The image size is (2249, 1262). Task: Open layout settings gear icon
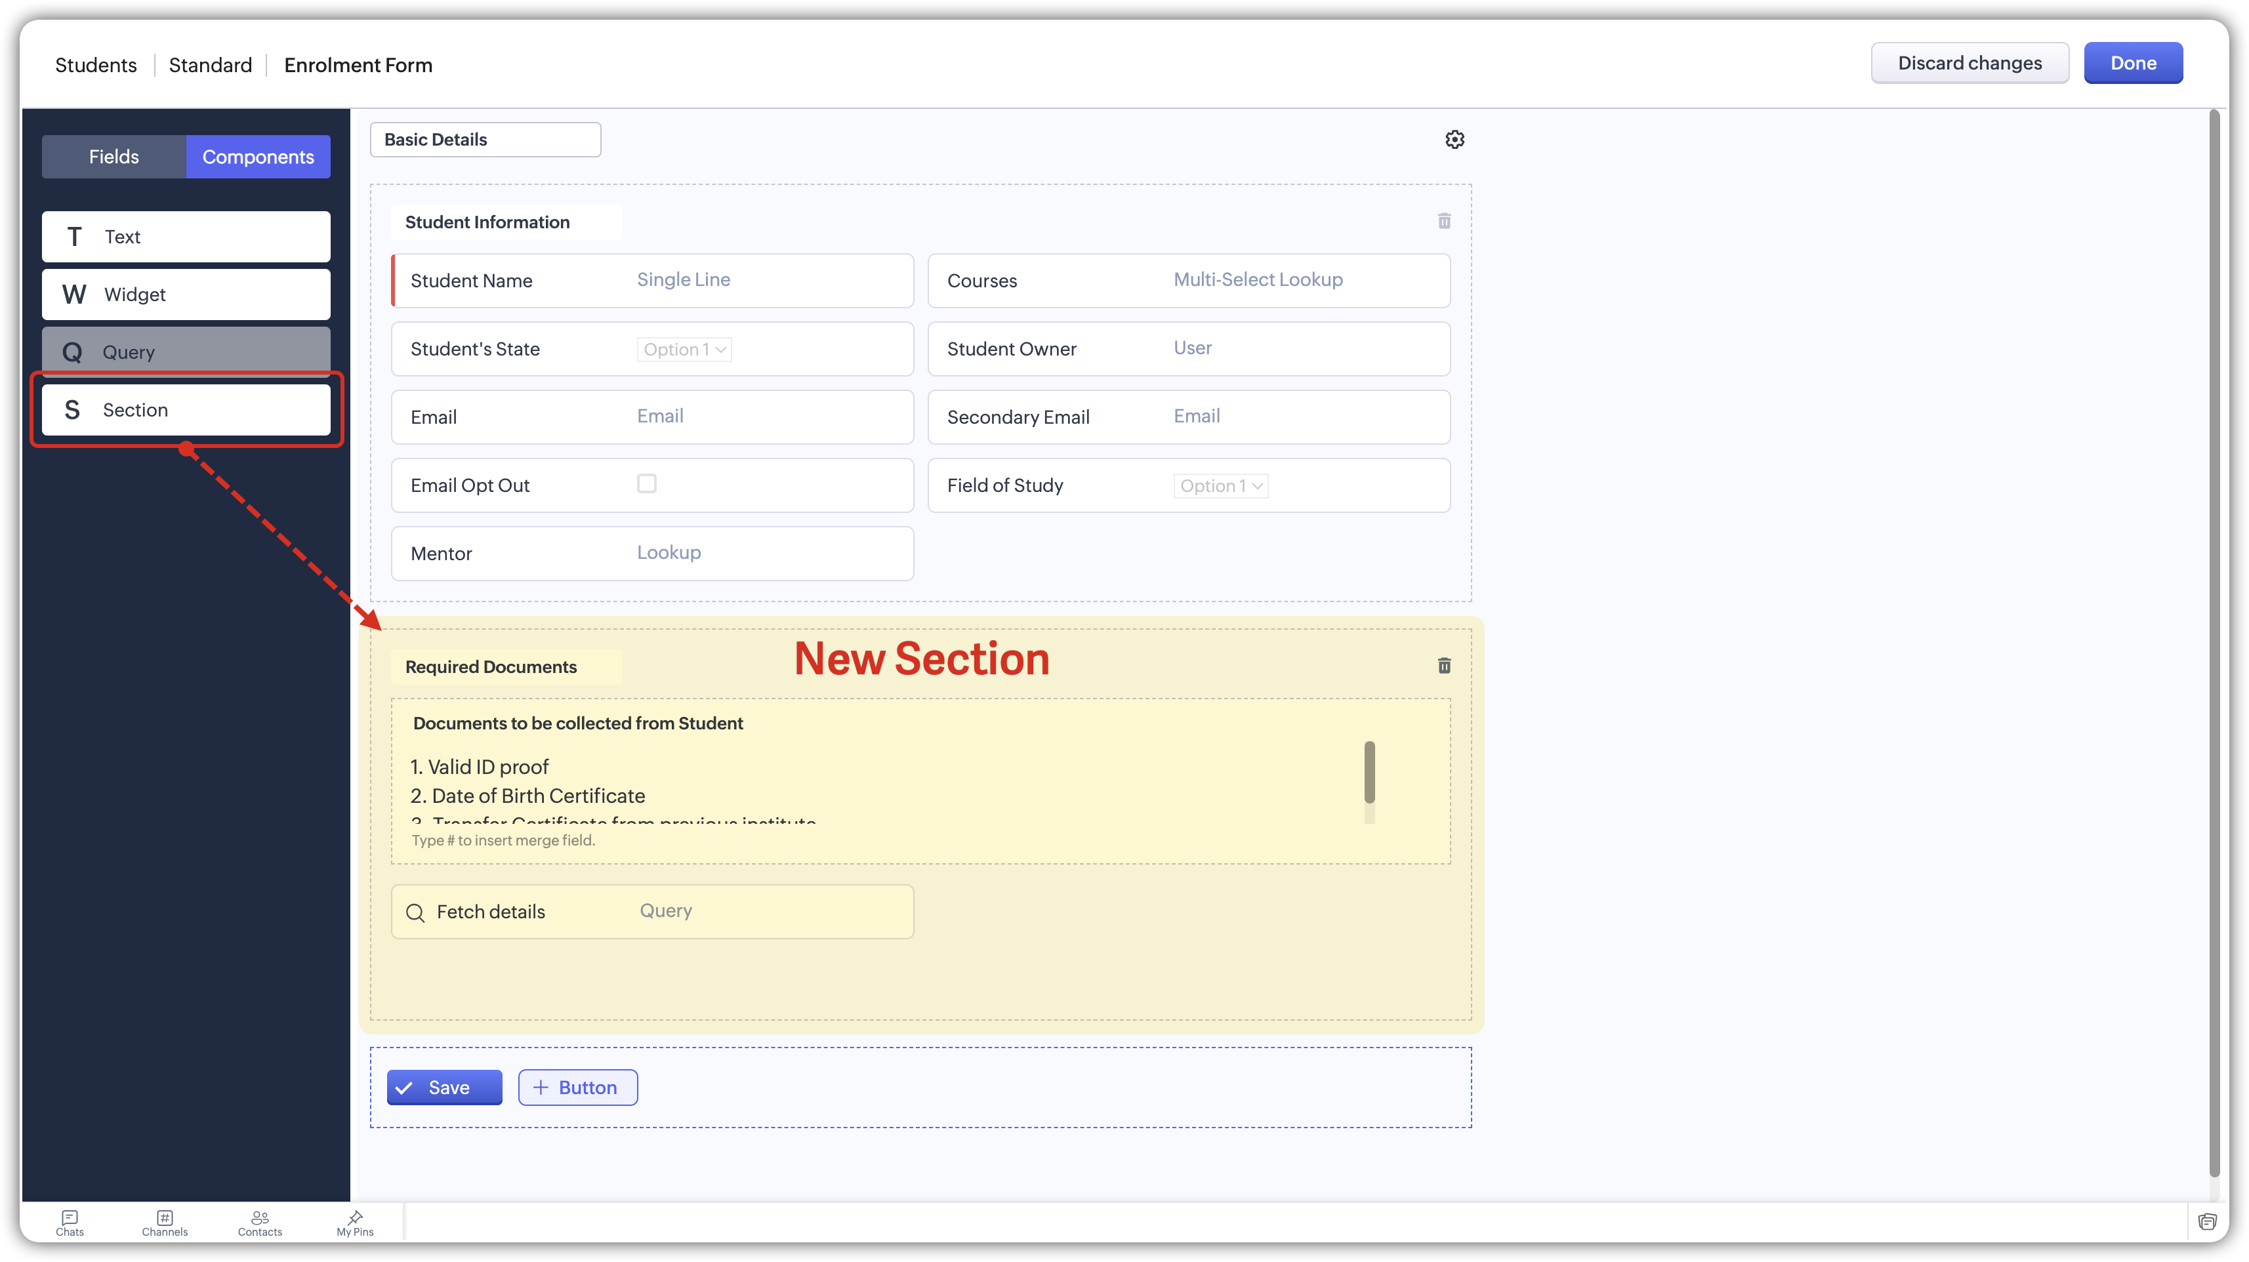coord(1455,140)
